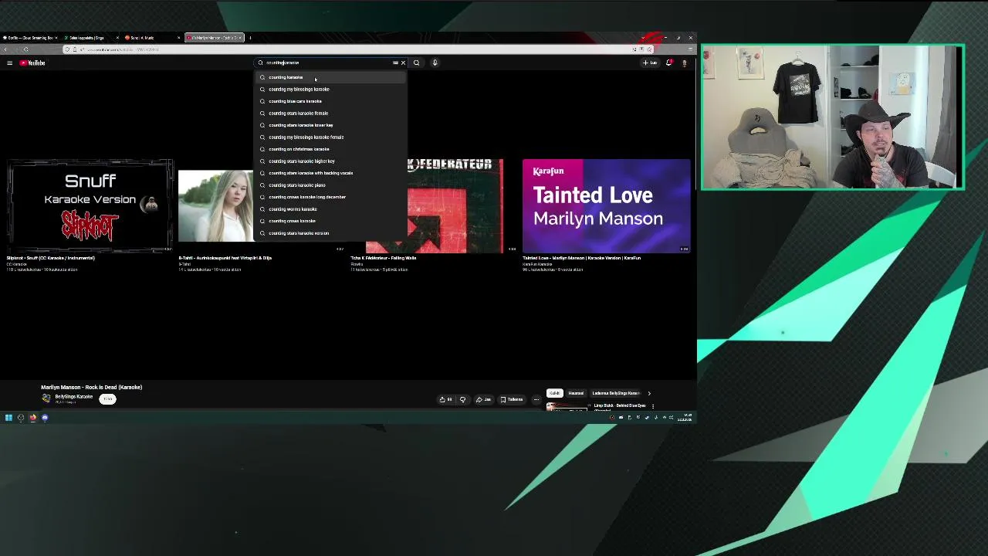Select the second filter chip beside Kaikki
The image size is (988, 556).
tap(576, 393)
